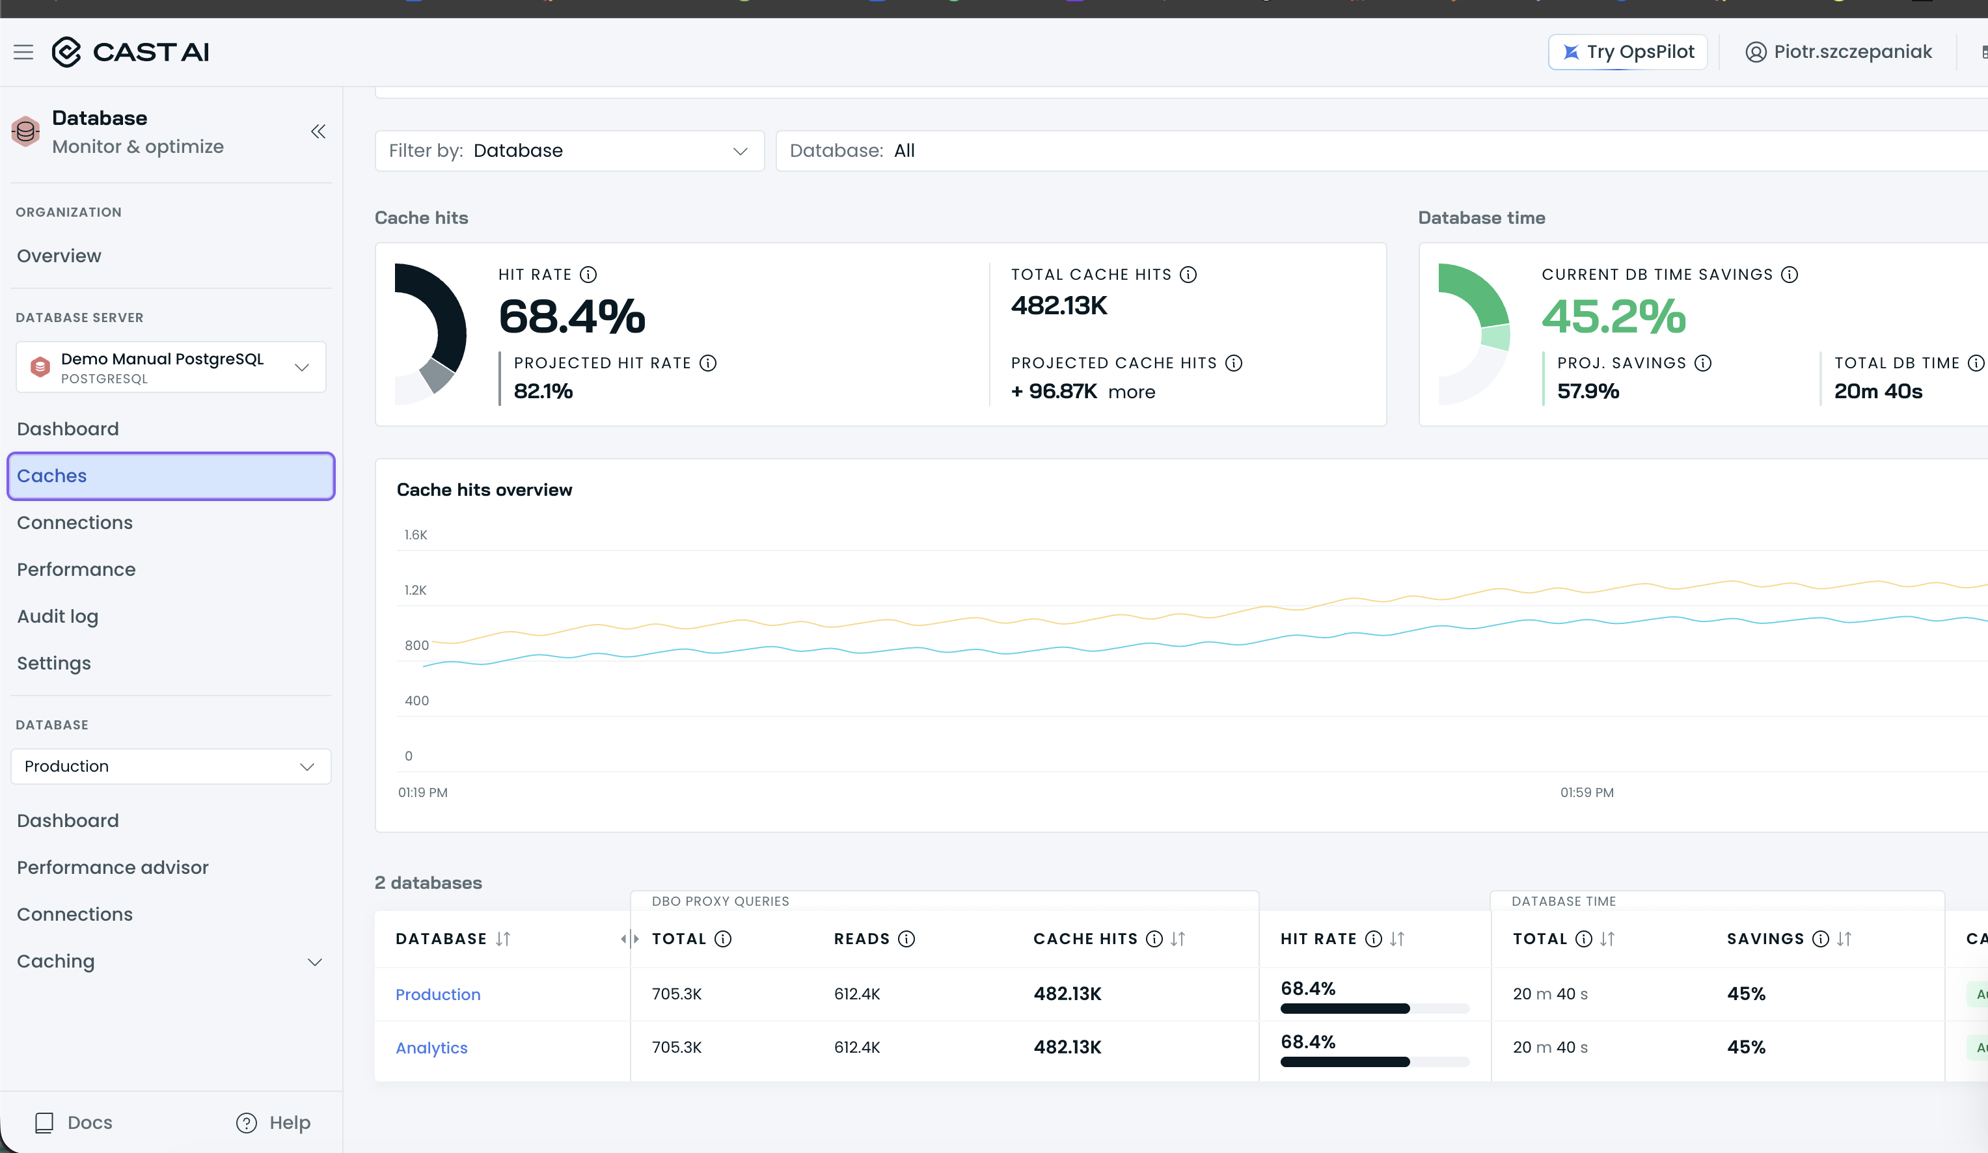Screen dimensions: 1988x1153
Task: Click the Analytics row hit rate bar
Action: click(x=1375, y=1063)
